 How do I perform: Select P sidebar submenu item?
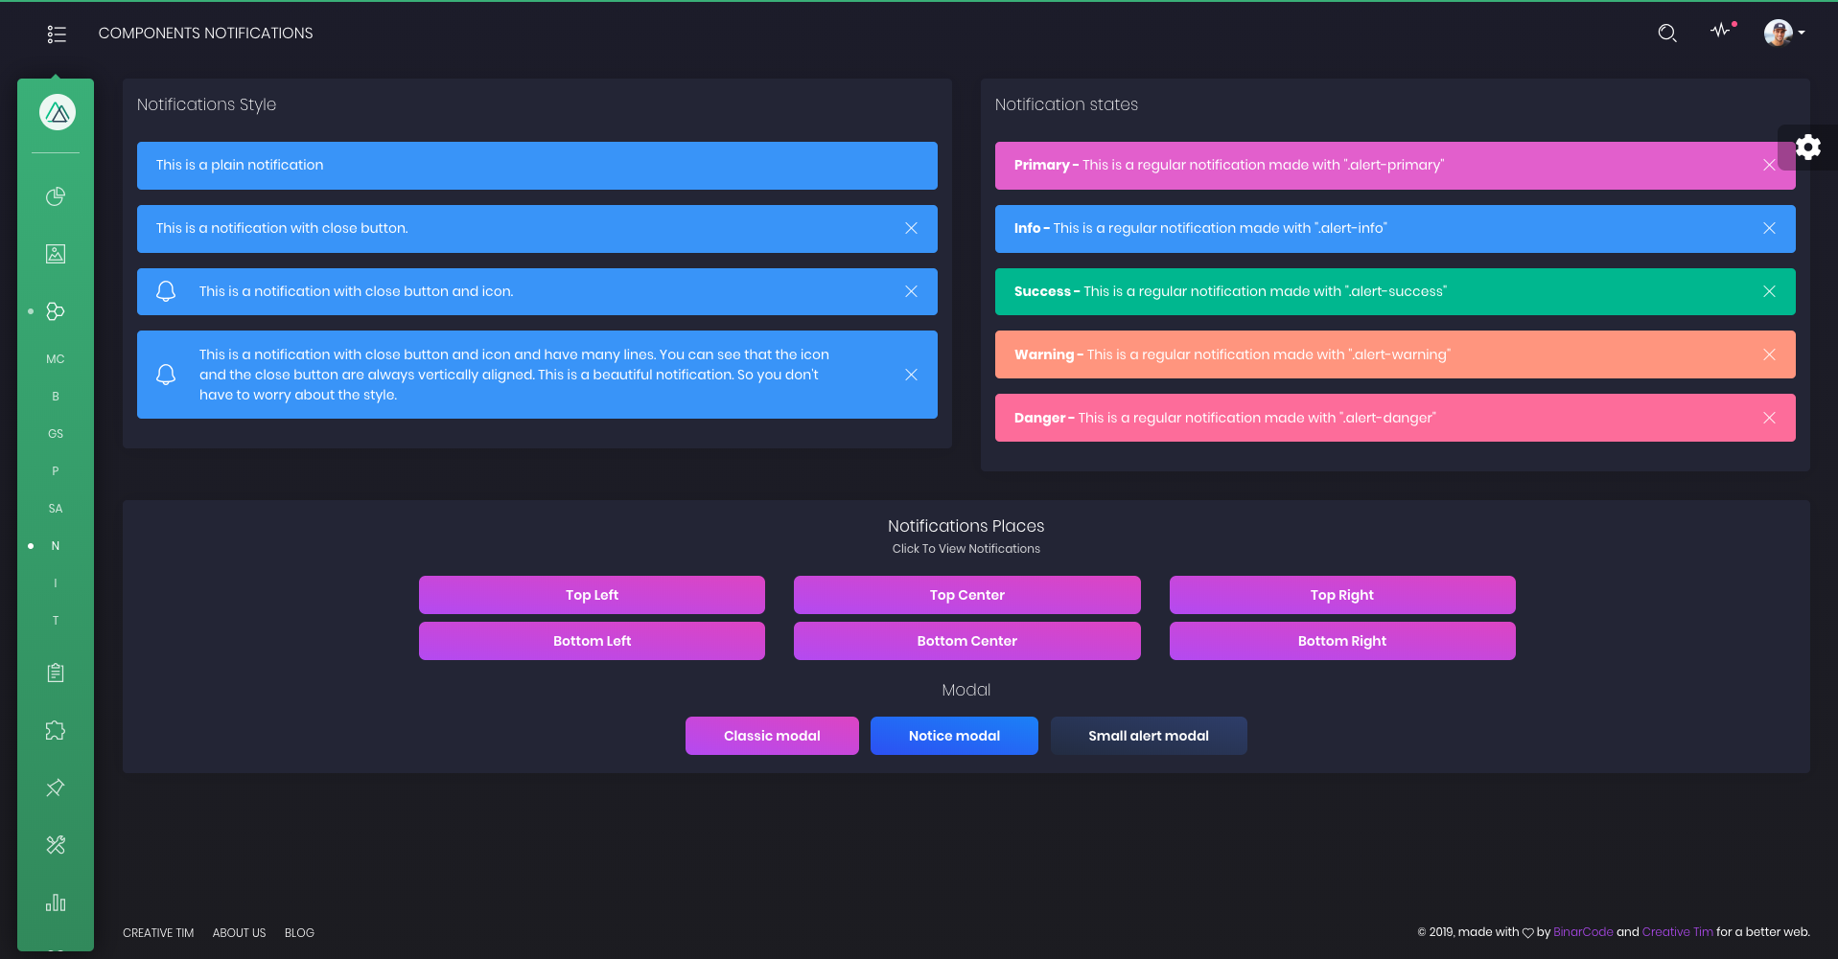(56, 471)
